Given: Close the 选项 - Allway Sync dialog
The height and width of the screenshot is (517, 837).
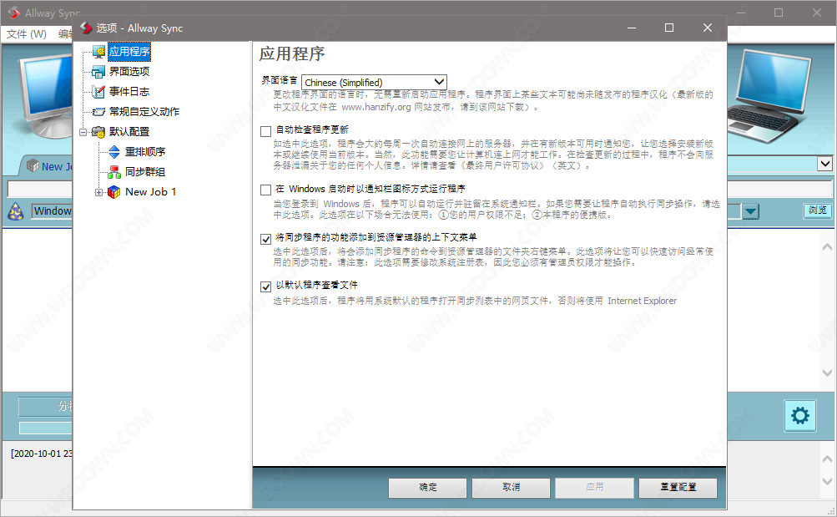Looking at the screenshot, I should pos(708,28).
